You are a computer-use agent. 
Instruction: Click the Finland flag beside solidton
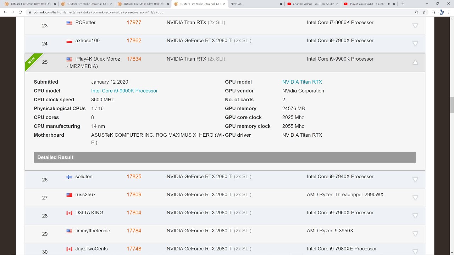70,177
